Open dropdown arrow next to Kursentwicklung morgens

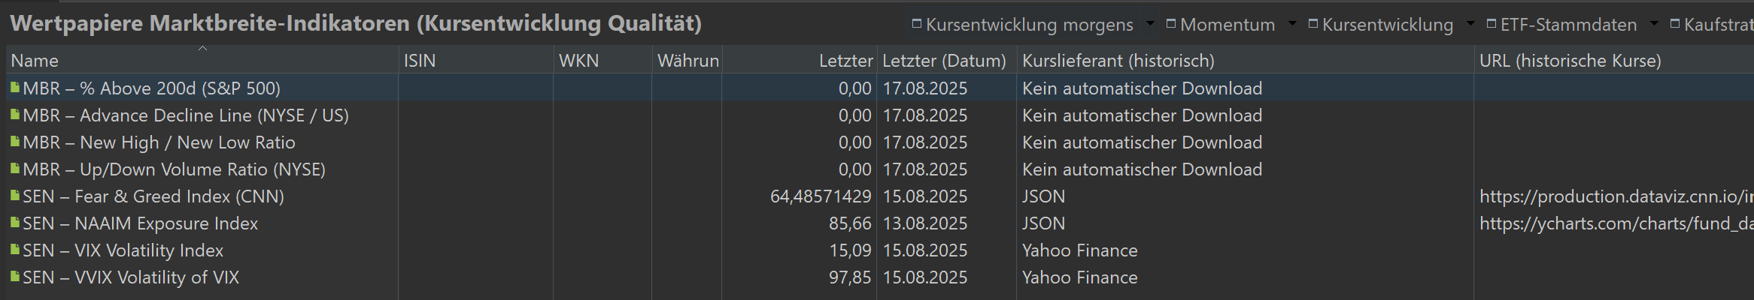[x=1149, y=24]
